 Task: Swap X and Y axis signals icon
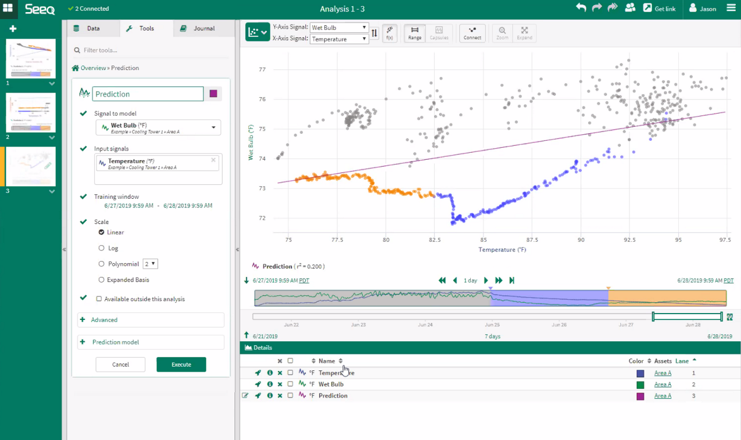[374, 33]
